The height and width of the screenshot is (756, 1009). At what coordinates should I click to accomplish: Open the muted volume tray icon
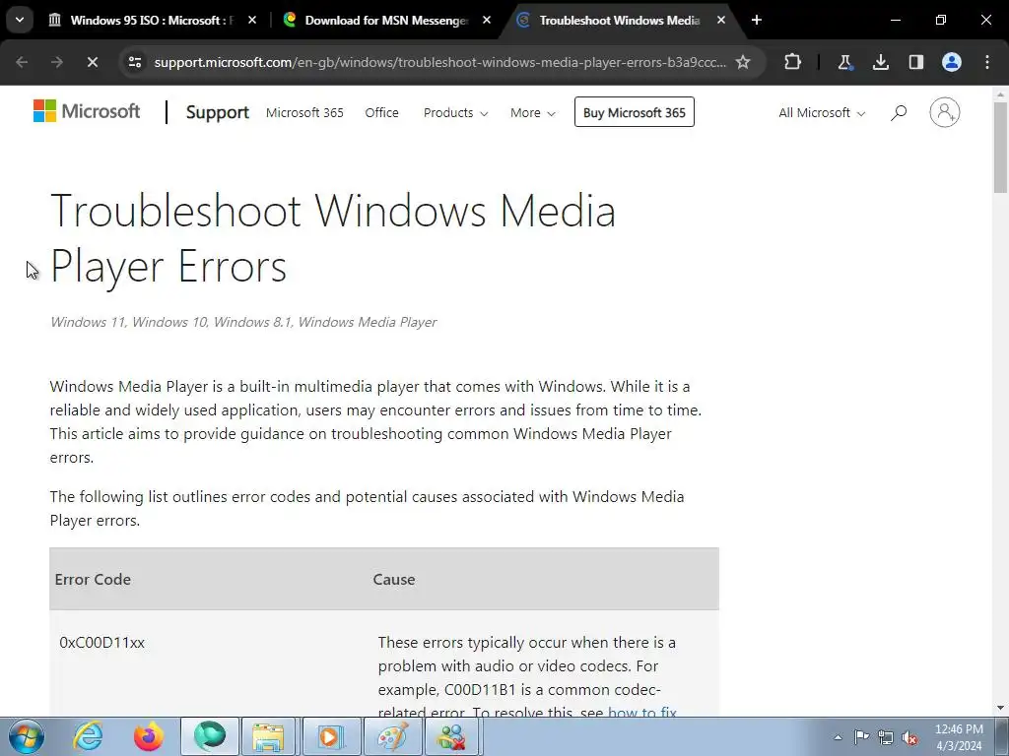tap(909, 737)
